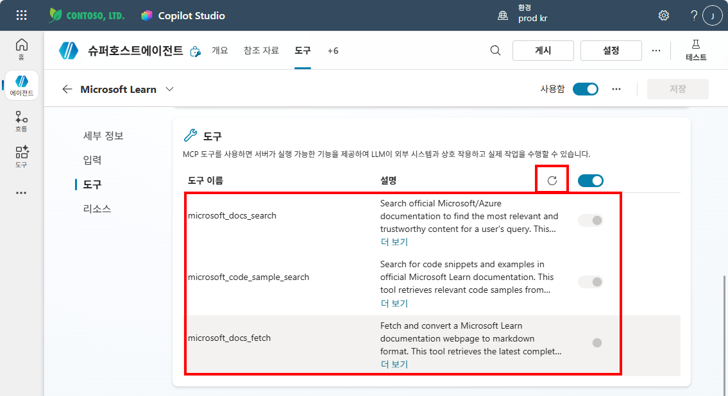Expand the Microsoft Learn dropdown chevron
The height and width of the screenshot is (396, 728).
[169, 89]
